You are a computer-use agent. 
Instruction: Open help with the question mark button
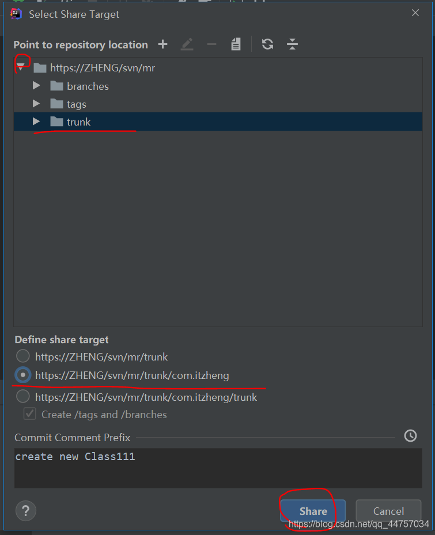(x=26, y=510)
